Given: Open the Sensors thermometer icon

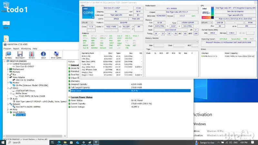Looking at the screenshot, I should [32, 54].
